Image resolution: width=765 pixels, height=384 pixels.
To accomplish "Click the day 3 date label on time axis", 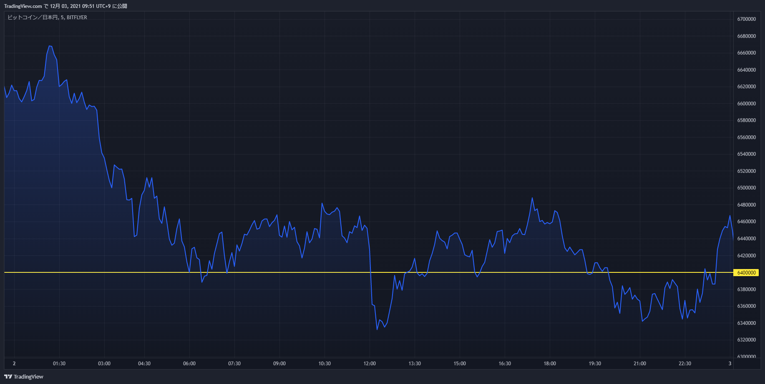I will click(x=730, y=364).
